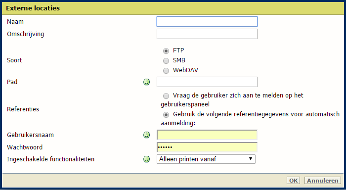Click the Pad text field
Viewport: 346px width, 190px height.
pyautogui.click(x=207, y=82)
